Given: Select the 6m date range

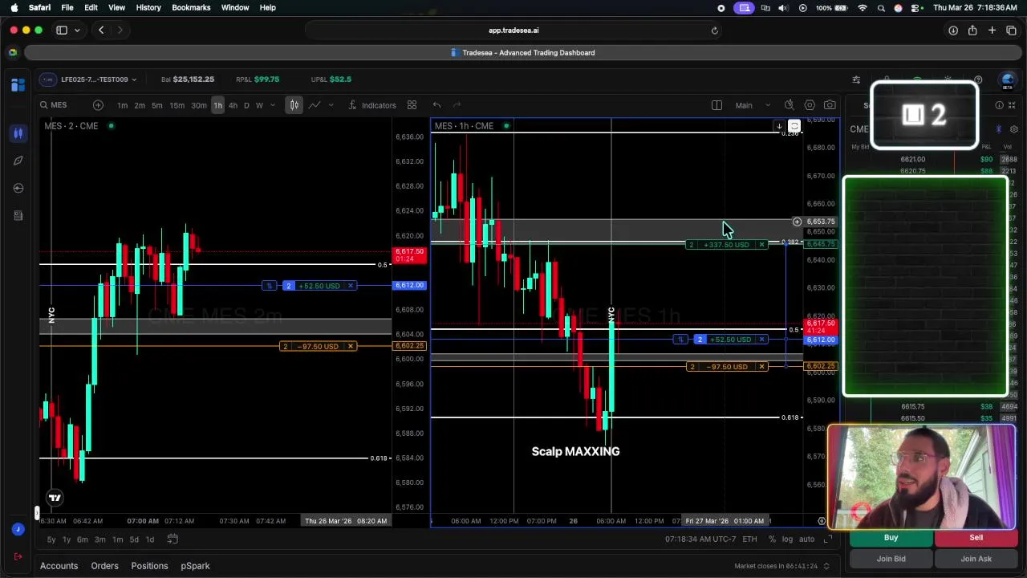Looking at the screenshot, I should (83, 539).
